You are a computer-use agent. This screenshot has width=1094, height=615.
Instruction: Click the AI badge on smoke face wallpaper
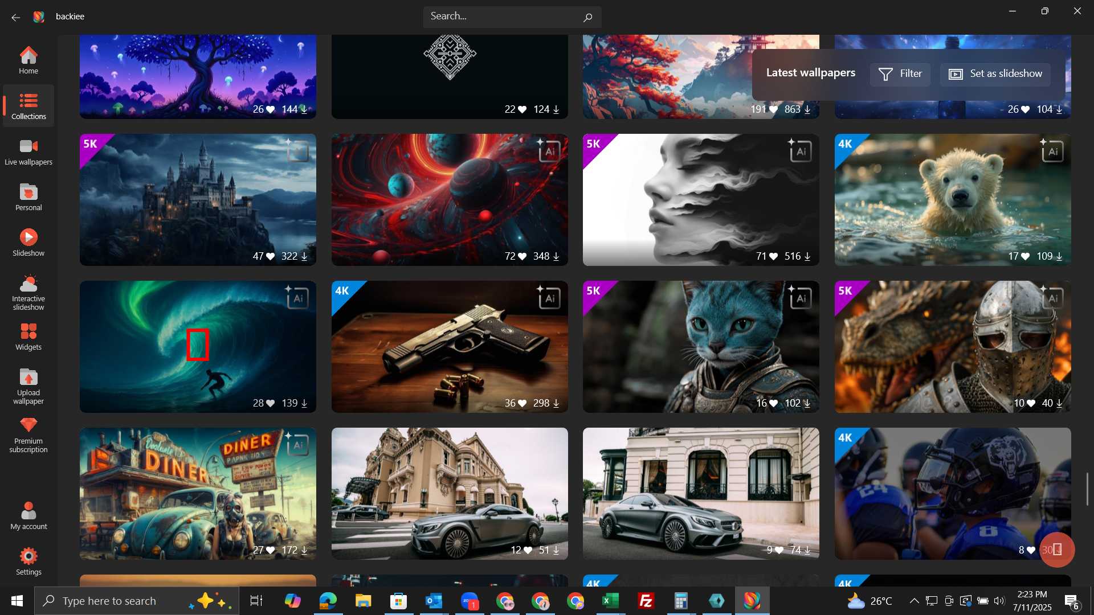tap(799, 150)
